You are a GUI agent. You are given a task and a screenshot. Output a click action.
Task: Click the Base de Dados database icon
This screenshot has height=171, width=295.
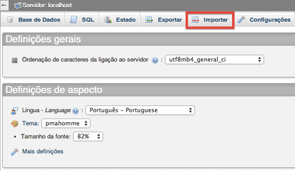tap(10, 20)
